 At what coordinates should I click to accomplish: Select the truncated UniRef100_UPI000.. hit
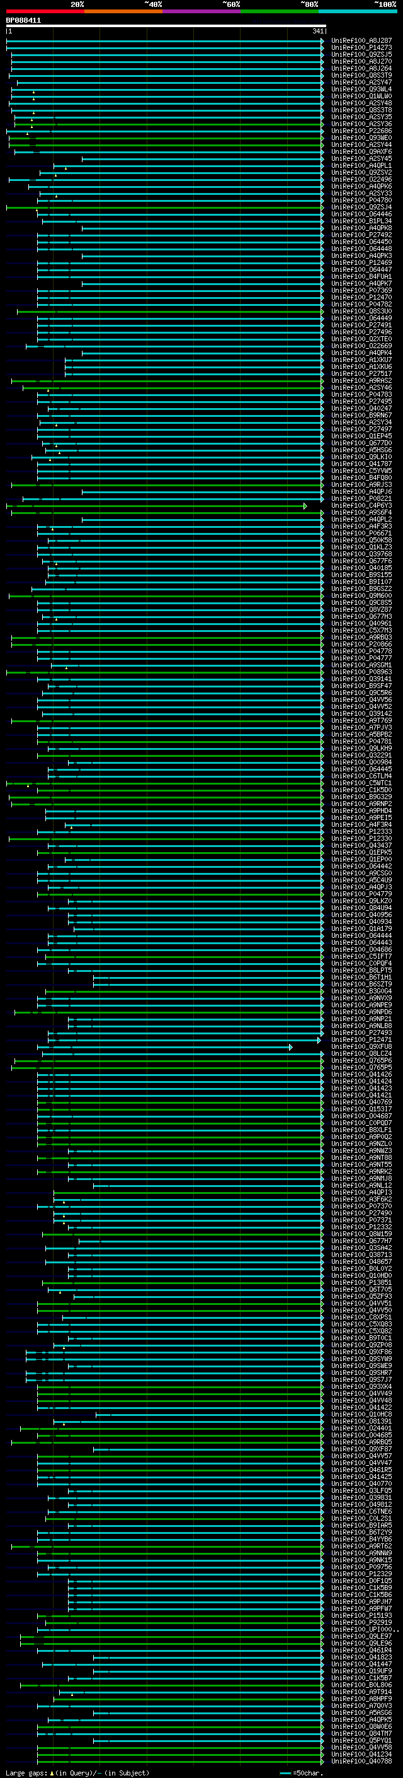coord(365,1629)
